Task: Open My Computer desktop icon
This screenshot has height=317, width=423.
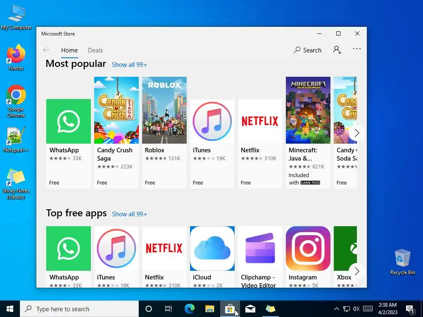Action: tap(16, 17)
